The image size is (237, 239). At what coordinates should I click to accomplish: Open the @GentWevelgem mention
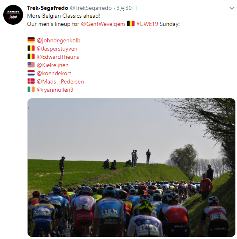click(x=103, y=24)
